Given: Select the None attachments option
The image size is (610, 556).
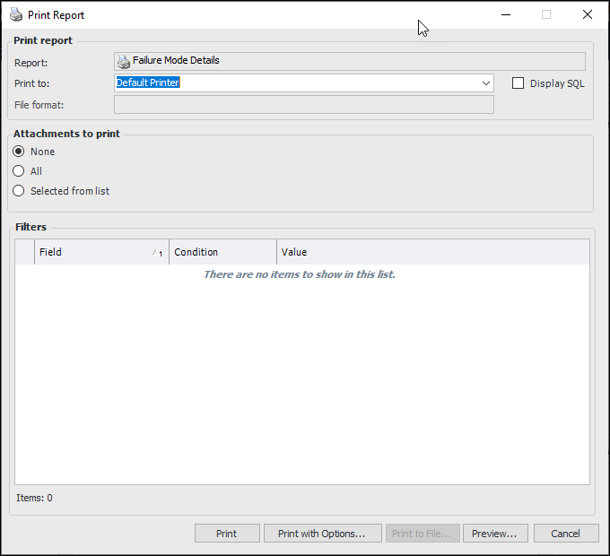Looking at the screenshot, I should point(18,152).
